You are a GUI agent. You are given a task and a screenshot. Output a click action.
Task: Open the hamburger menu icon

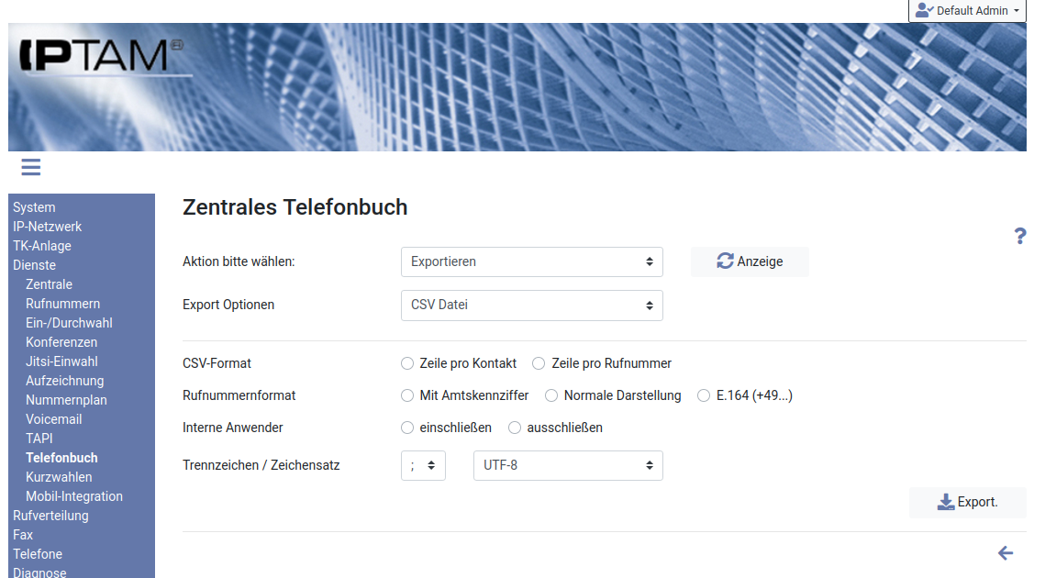30,167
